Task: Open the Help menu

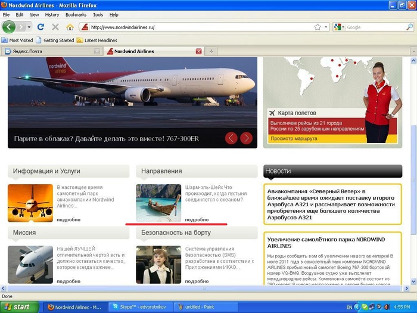Action: (x=114, y=15)
